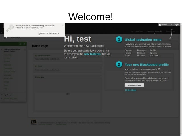Collapse the Dialogos Association Modern Greek menu
The height and width of the screenshot is (136, 182).
point(2,49)
